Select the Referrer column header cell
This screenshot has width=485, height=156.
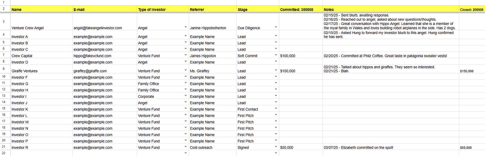213,9
